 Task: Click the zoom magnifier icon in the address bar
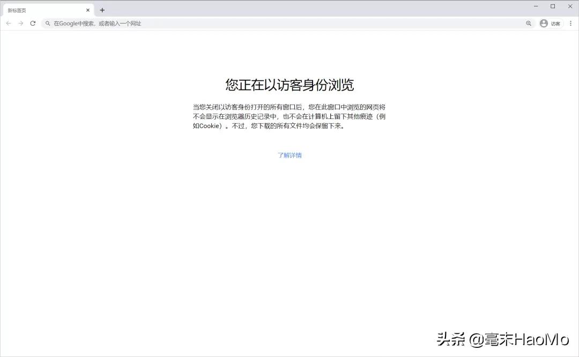pos(529,23)
